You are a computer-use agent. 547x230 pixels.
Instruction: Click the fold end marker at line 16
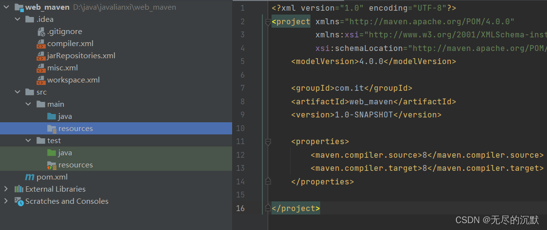(268, 208)
